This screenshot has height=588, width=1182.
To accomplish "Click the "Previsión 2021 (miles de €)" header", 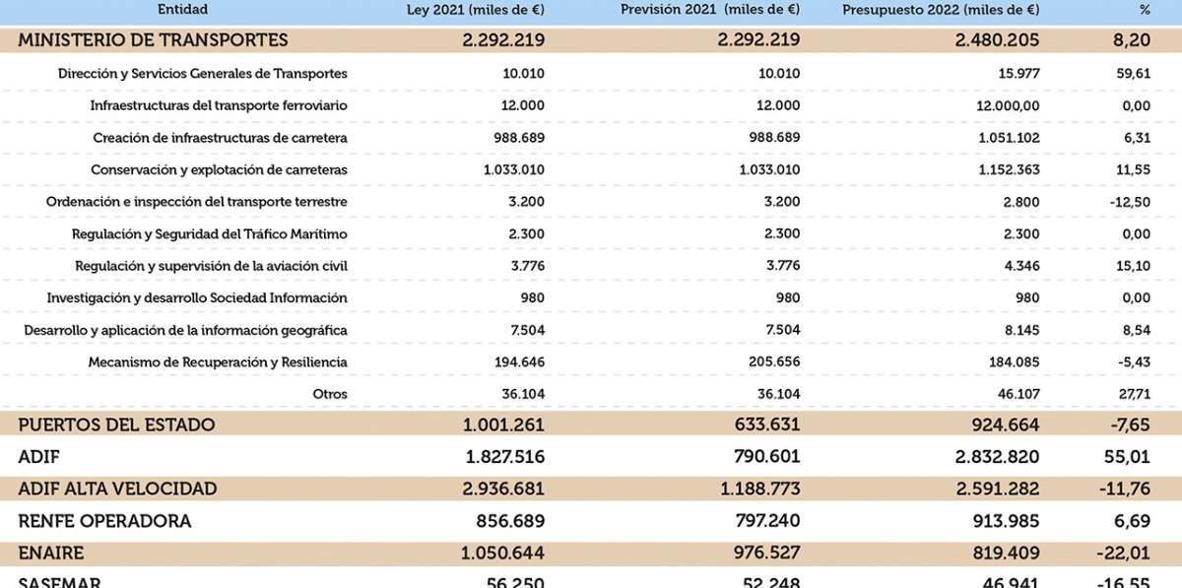I will click(710, 10).
